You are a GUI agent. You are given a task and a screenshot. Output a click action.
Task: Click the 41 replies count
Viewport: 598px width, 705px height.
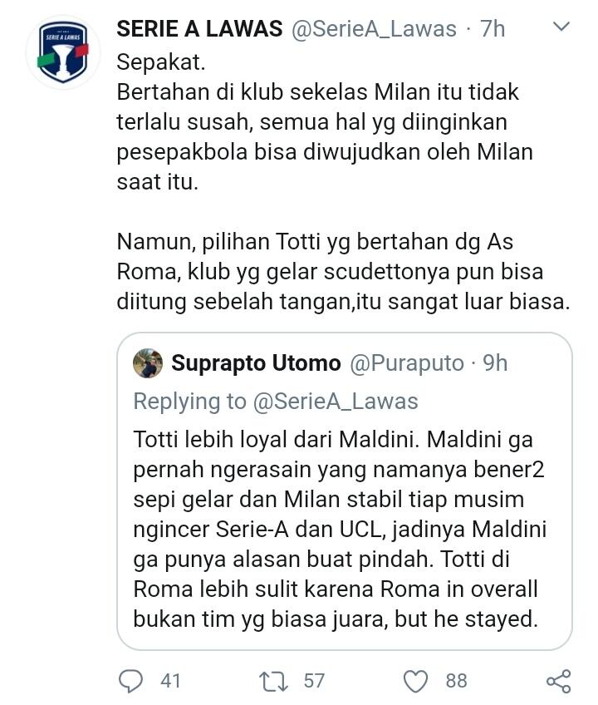170,681
